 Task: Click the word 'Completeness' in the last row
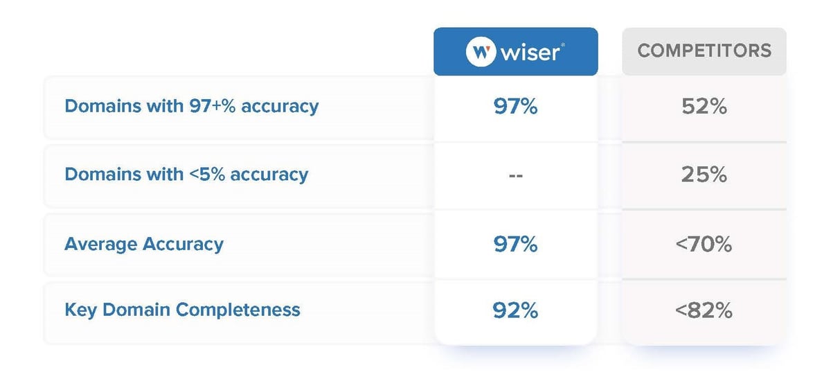[x=238, y=310]
